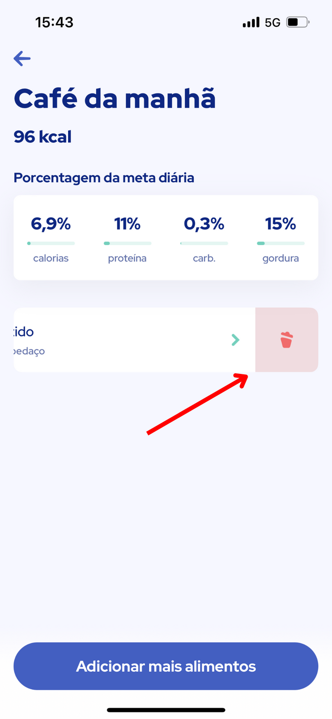This screenshot has height=719, width=332.
Task: Click the proteína progress bar
Action: point(127,244)
